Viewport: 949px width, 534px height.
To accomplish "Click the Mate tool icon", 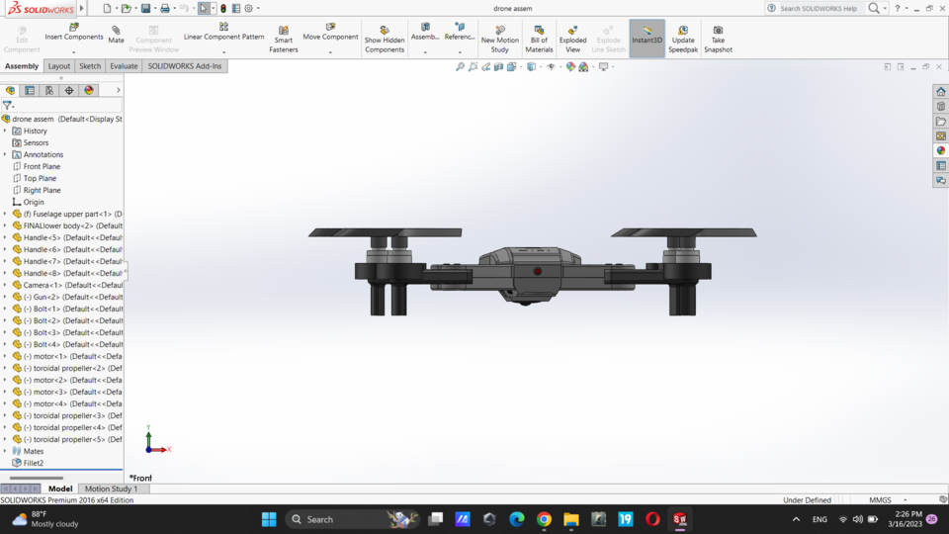I will (x=116, y=35).
